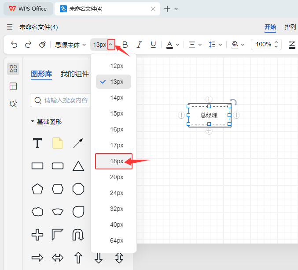Select the cloud shape

pyautogui.click(x=37, y=212)
